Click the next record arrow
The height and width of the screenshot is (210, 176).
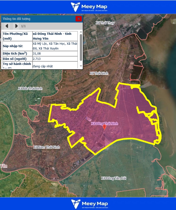[16, 26]
